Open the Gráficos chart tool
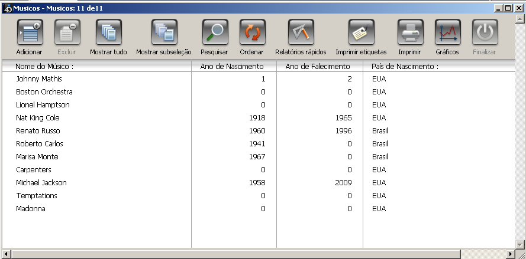The image size is (526, 259). (x=447, y=32)
